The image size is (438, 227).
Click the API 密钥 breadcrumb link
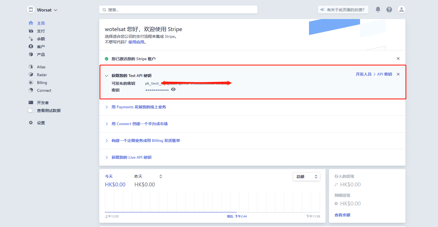(x=385, y=74)
